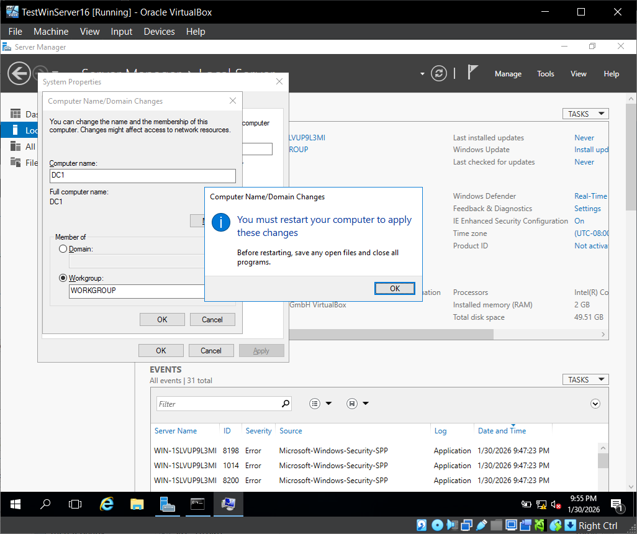The image size is (637, 534).
Task: Open the Tools menu
Action: click(x=545, y=74)
